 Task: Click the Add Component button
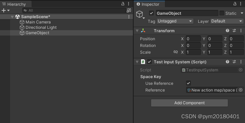(x=189, y=103)
